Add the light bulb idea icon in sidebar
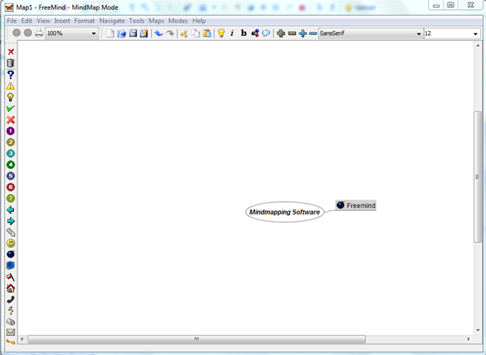Screen dimensions: 486x355 coord(11,97)
